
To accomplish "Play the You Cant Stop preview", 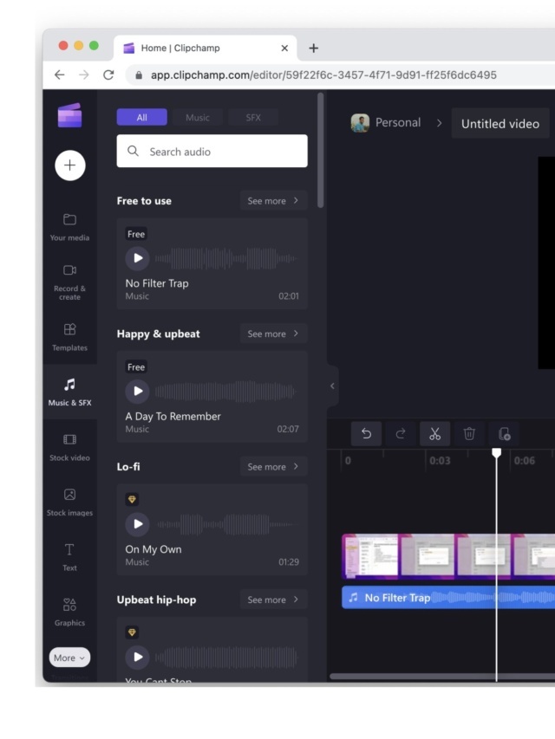I will [137, 657].
